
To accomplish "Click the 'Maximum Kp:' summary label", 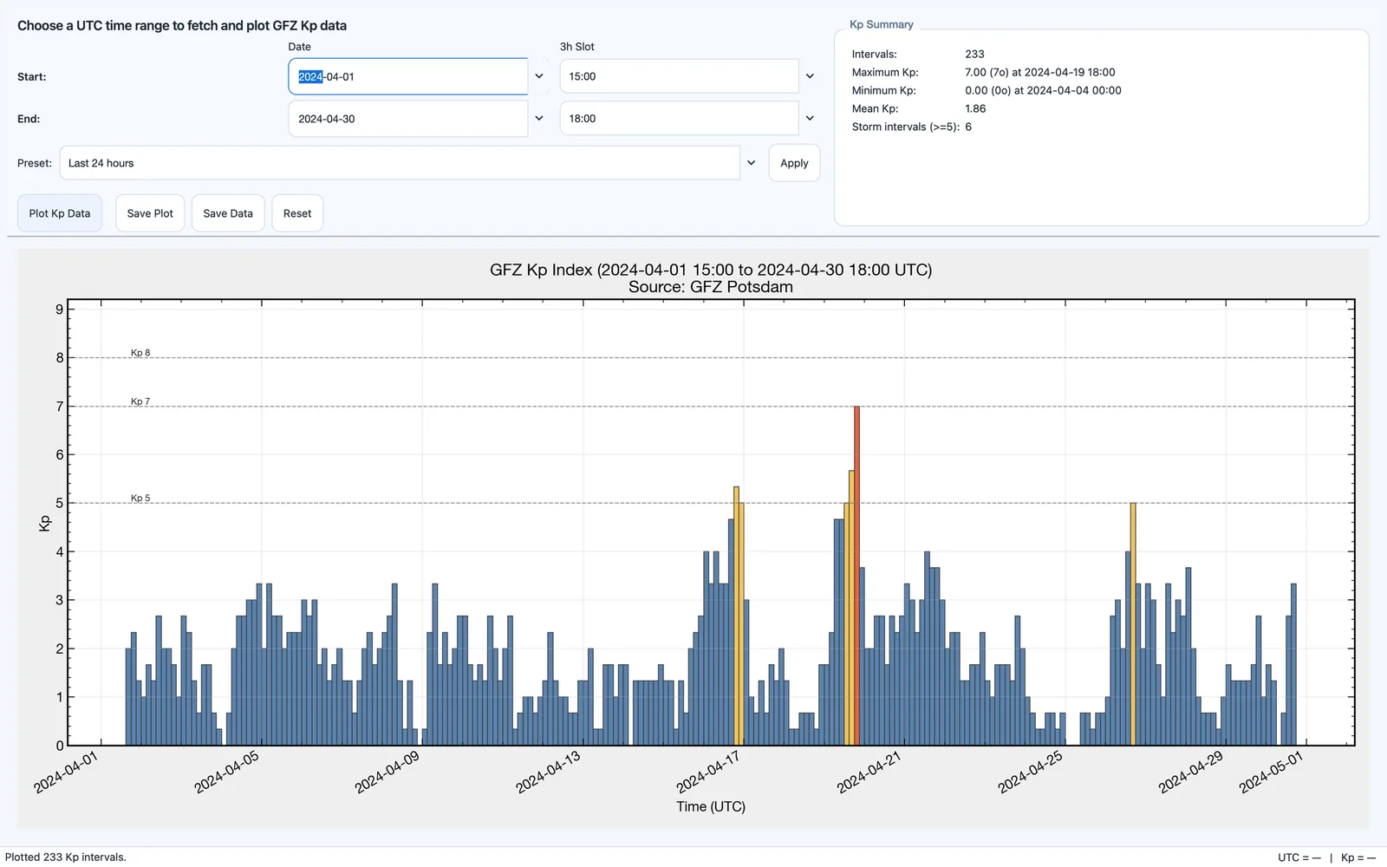I will coord(885,72).
